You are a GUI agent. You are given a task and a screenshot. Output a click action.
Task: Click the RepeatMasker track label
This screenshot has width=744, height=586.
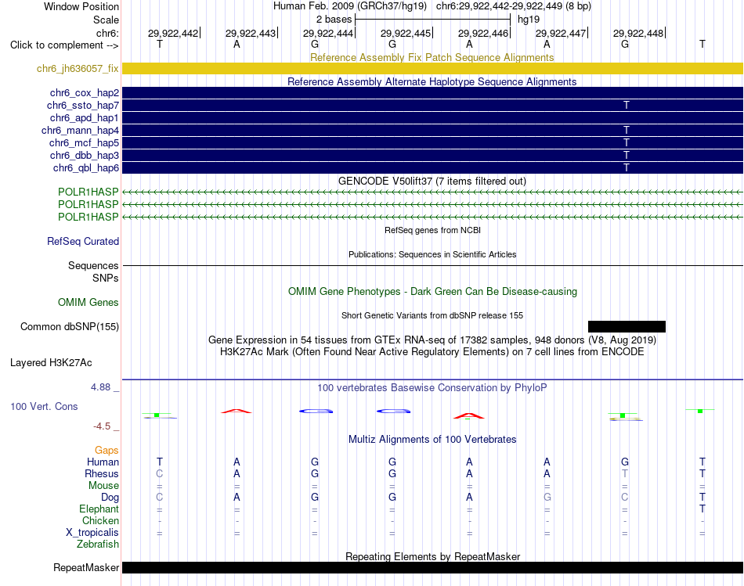click(86, 567)
